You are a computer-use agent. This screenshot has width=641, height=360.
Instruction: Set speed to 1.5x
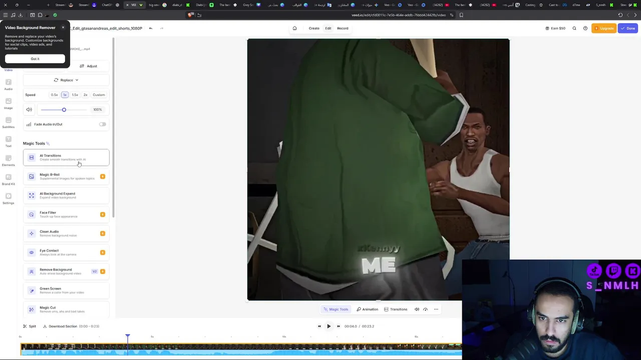point(75,95)
